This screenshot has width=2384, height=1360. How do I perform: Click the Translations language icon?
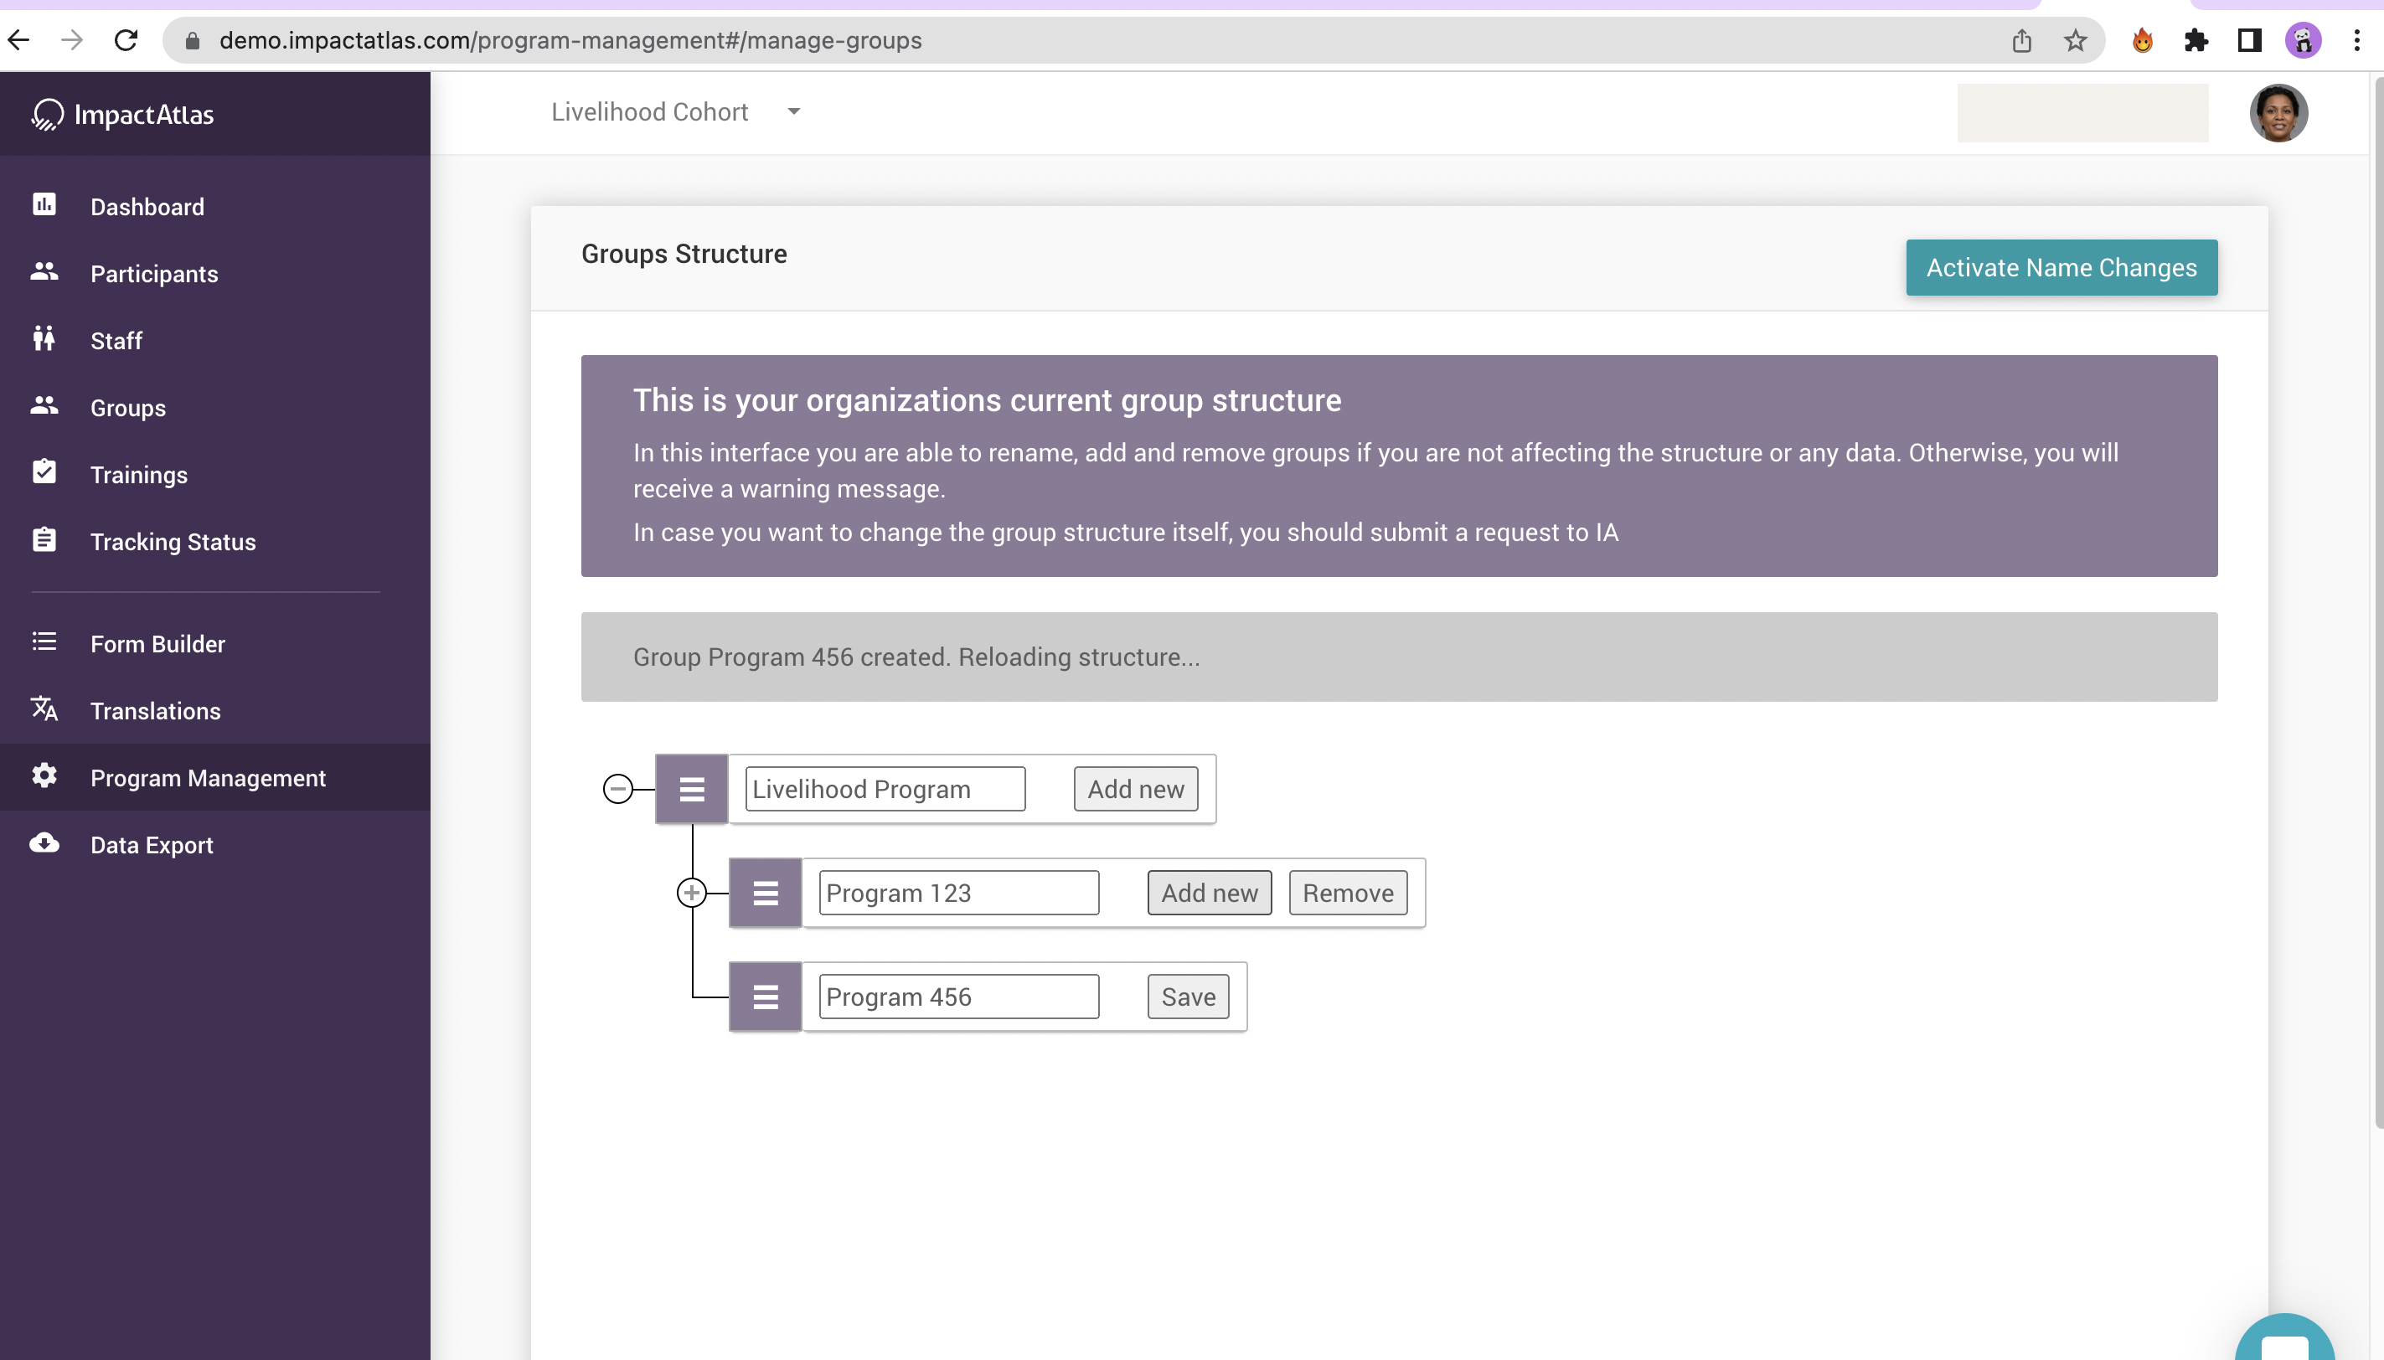[44, 709]
